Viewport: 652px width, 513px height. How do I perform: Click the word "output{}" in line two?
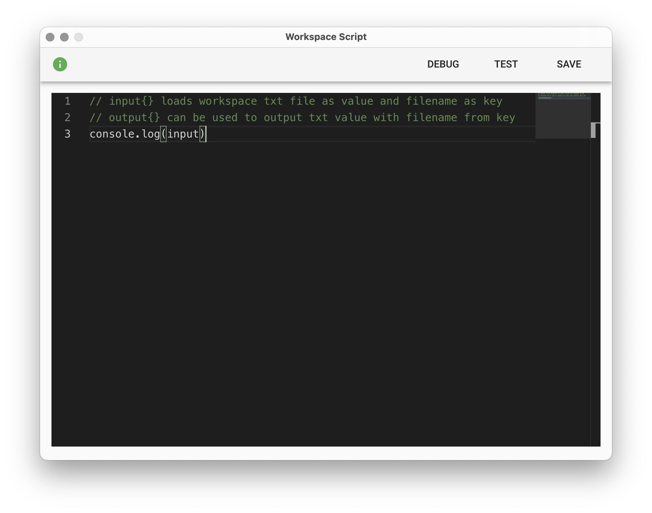[x=134, y=118]
